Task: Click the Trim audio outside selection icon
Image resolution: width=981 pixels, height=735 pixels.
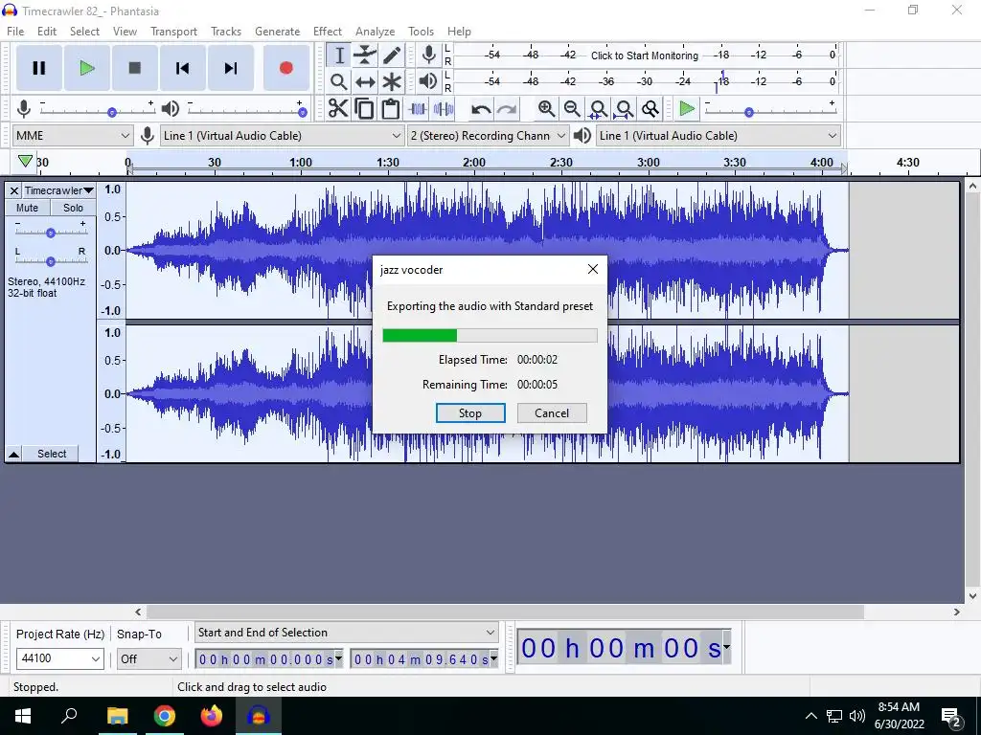Action: click(x=418, y=109)
